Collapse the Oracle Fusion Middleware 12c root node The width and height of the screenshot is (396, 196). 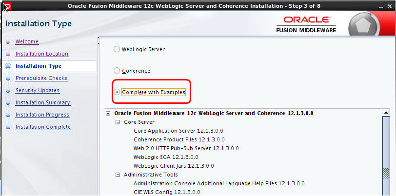[x=108, y=114]
